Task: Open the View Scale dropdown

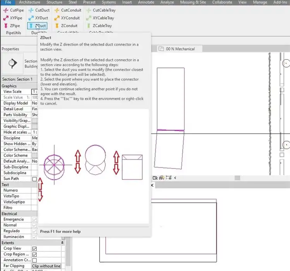Action: (34, 92)
